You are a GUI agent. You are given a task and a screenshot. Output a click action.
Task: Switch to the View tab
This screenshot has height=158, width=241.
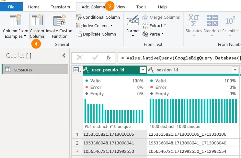(x=120, y=7)
